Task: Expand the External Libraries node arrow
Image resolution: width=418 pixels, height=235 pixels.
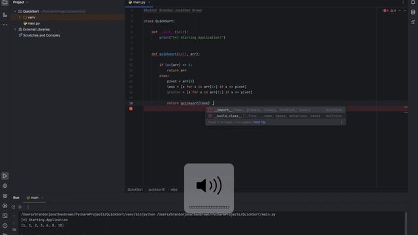Action: [15, 29]
